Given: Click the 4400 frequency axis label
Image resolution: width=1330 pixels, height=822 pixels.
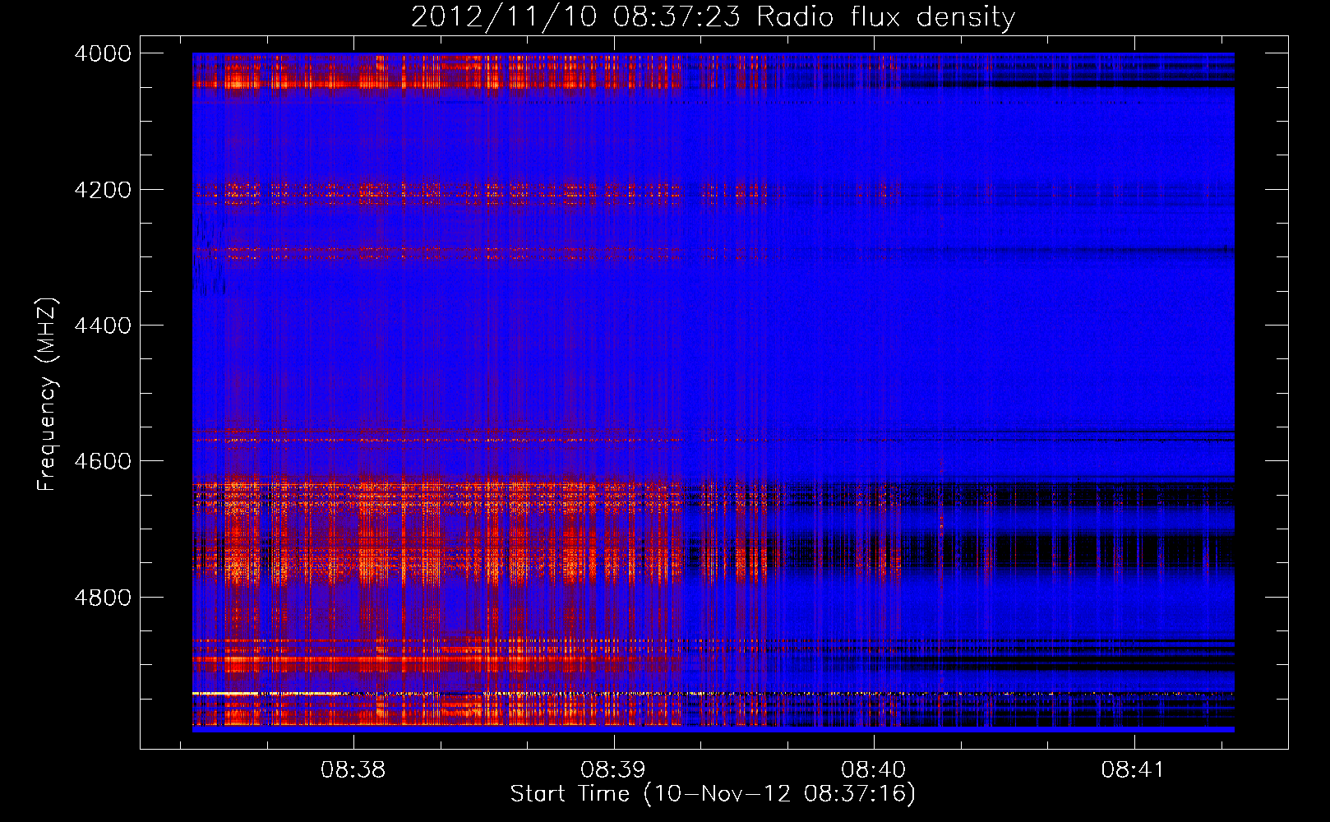Looking at the screenshot, I should coord(103,326).
